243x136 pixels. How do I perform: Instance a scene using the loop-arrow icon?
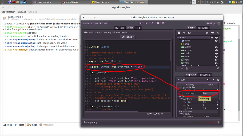click(189, 33)
